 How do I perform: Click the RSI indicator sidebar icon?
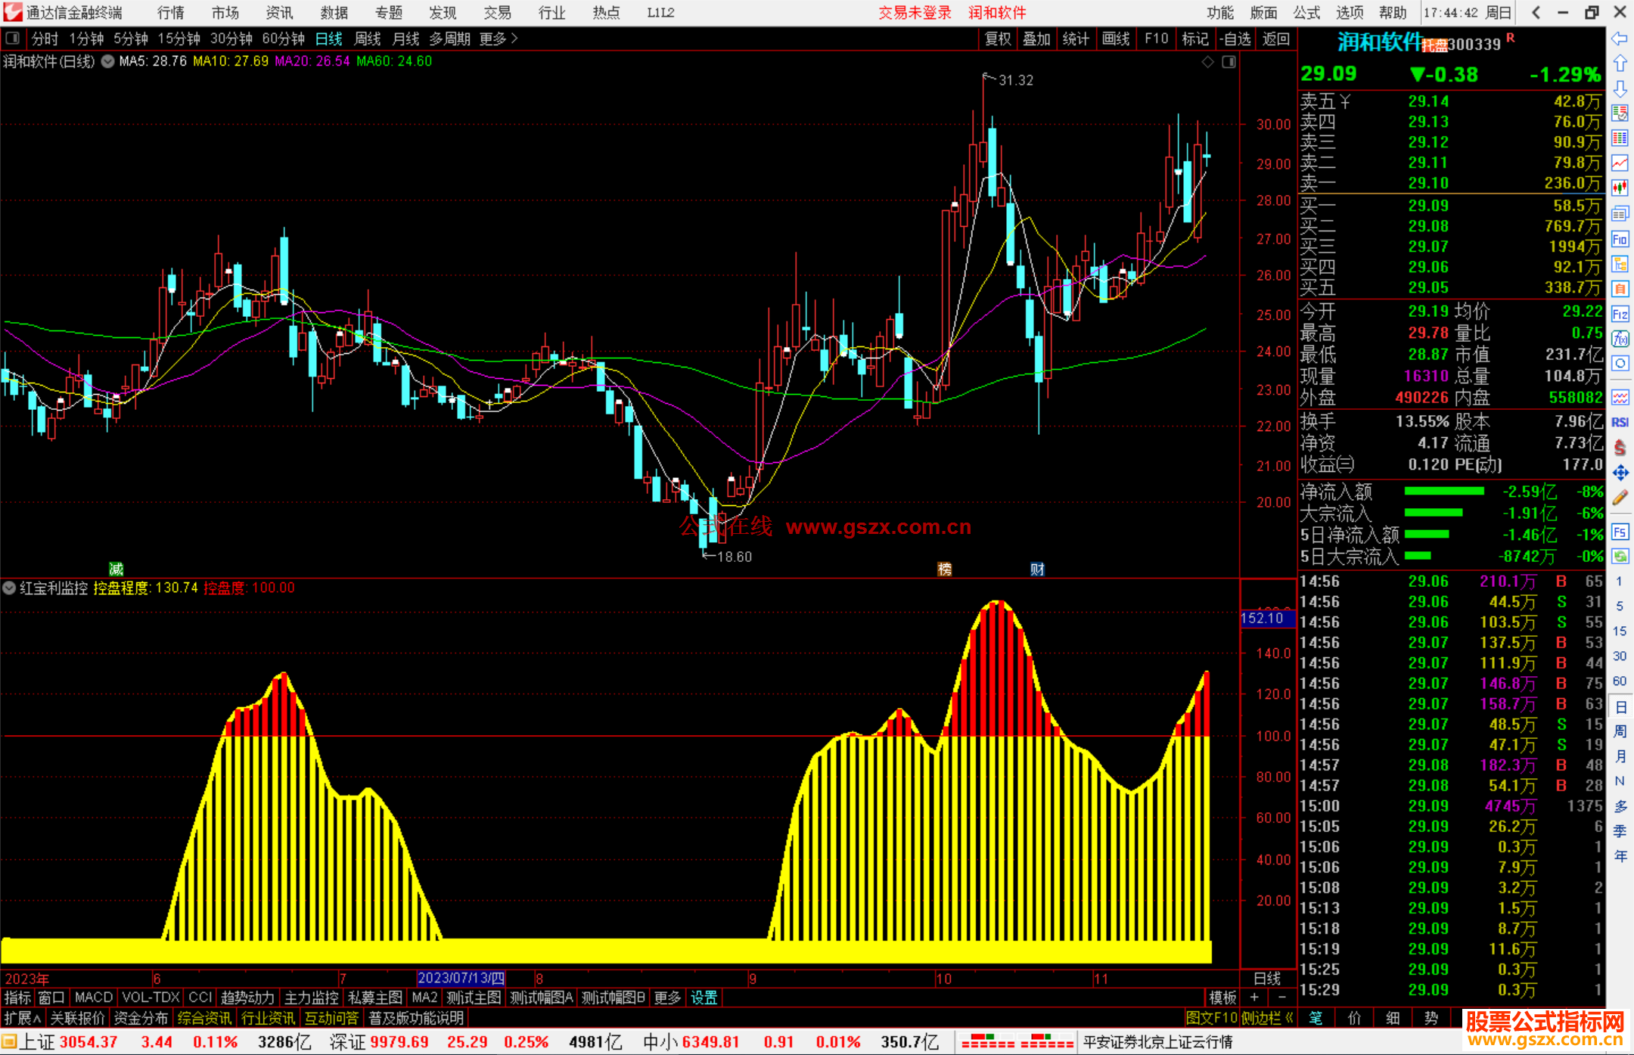(1620, 422)
